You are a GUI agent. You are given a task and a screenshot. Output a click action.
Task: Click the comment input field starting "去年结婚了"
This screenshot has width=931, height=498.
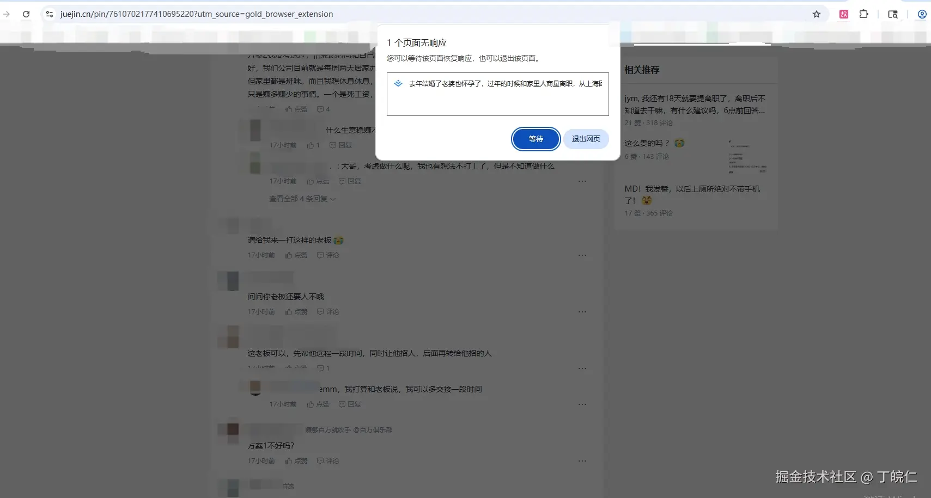tap(497, 94)
